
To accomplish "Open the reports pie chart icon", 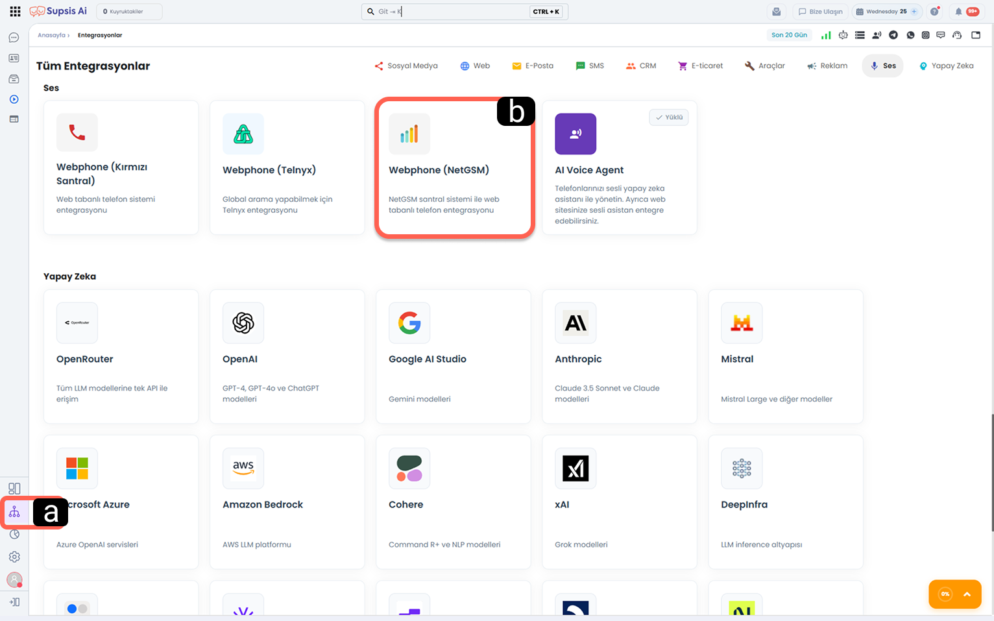I will click(14, 535).
